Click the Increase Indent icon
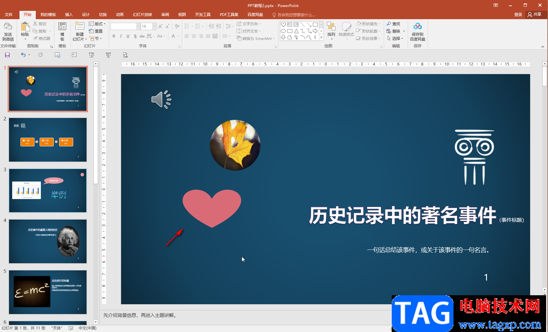Viewport: 548px width, 332px height. coord(219,27)
